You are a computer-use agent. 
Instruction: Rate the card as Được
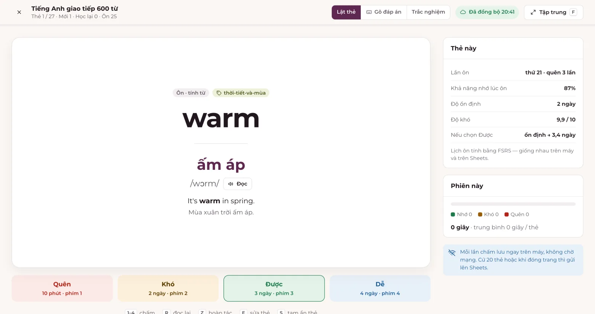274,288
